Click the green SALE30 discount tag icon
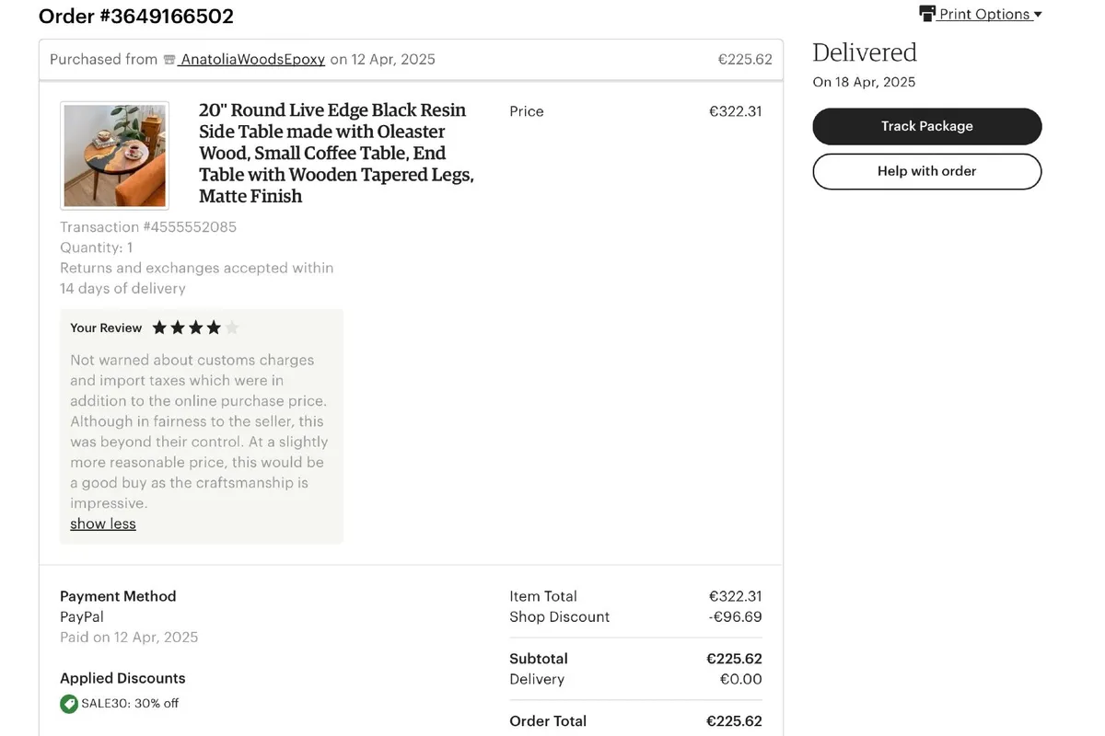This screenshot has width=1105, height=736. [69, 704]
